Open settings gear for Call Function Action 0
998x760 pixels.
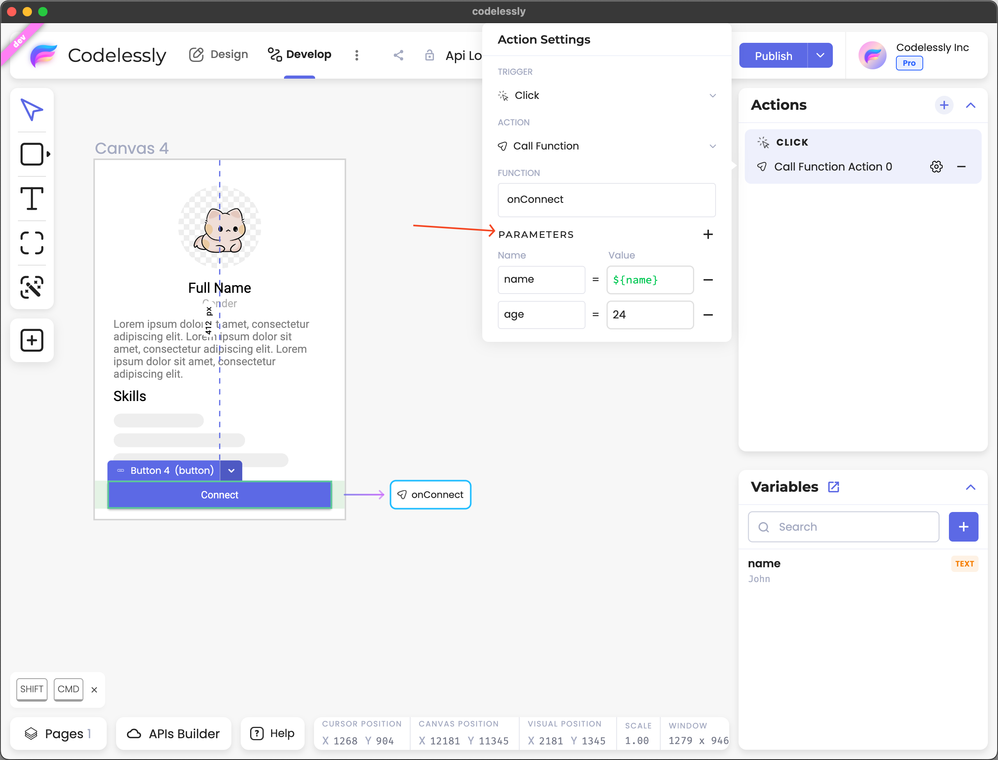936,167
